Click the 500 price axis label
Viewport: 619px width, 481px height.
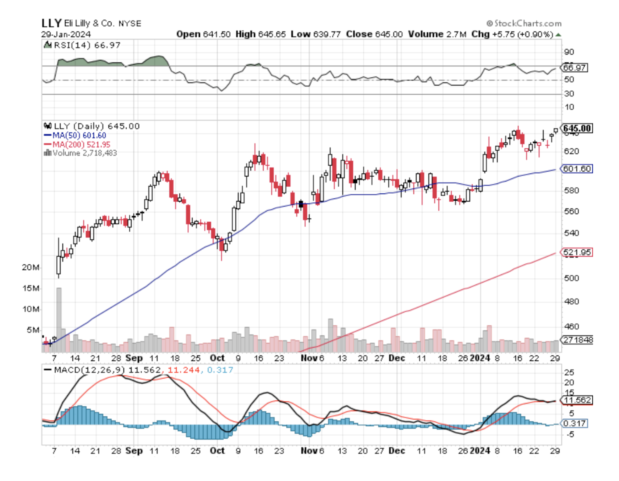[x=571, y=278]
